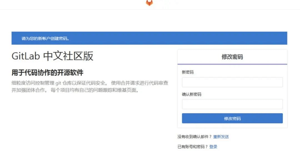Viewport: 300px width, 165px height.
Task: Select the 修改密码 tab header
Action: (x=232, y=57)
